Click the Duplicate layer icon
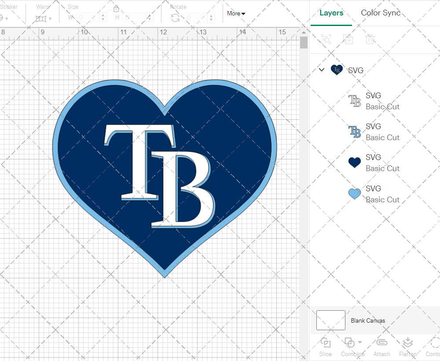Screen dimensions: 440x361 pos(348,39)
